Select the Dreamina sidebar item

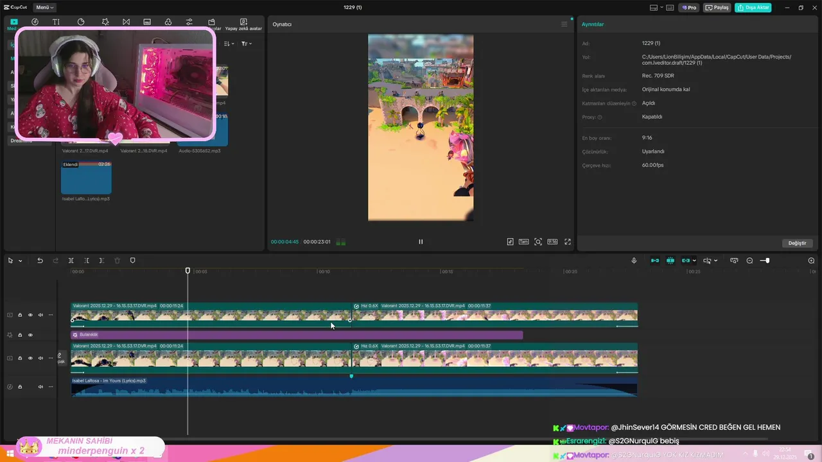coord(21,141)
